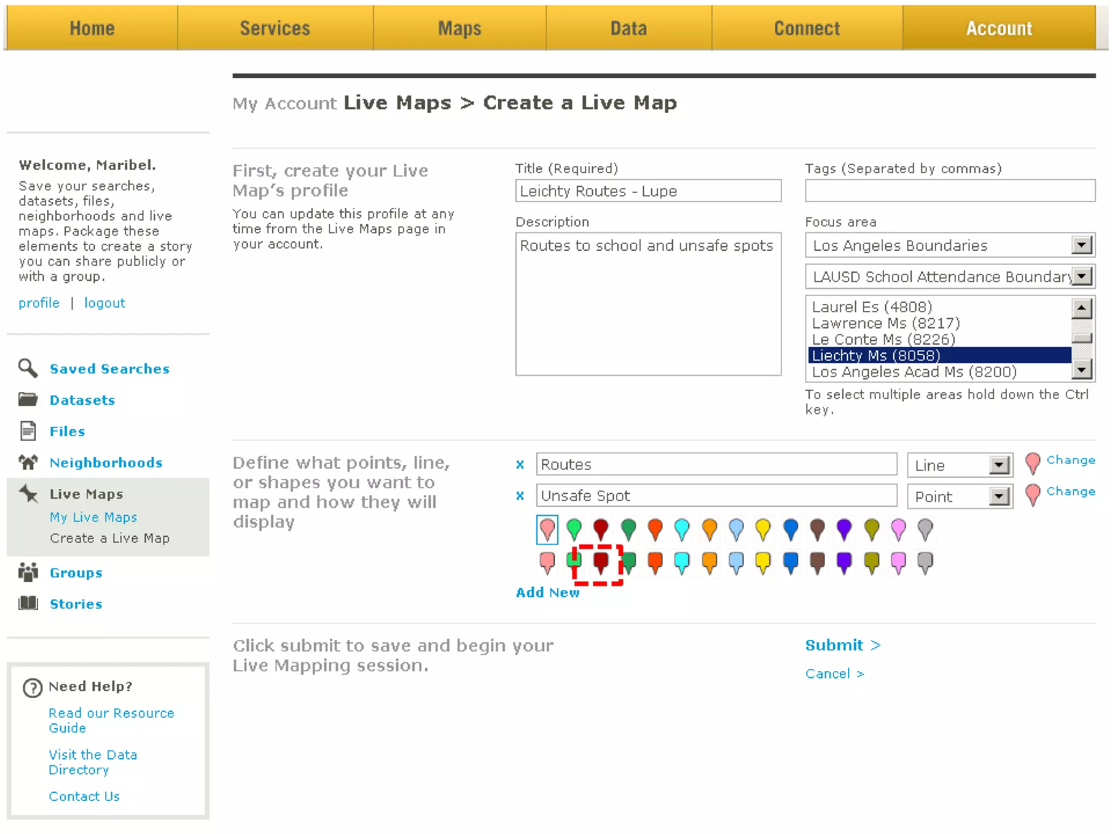Screen dimensions: 1112x834
Task: Click the Need Help question mark icon
Action: click(33, 687)
